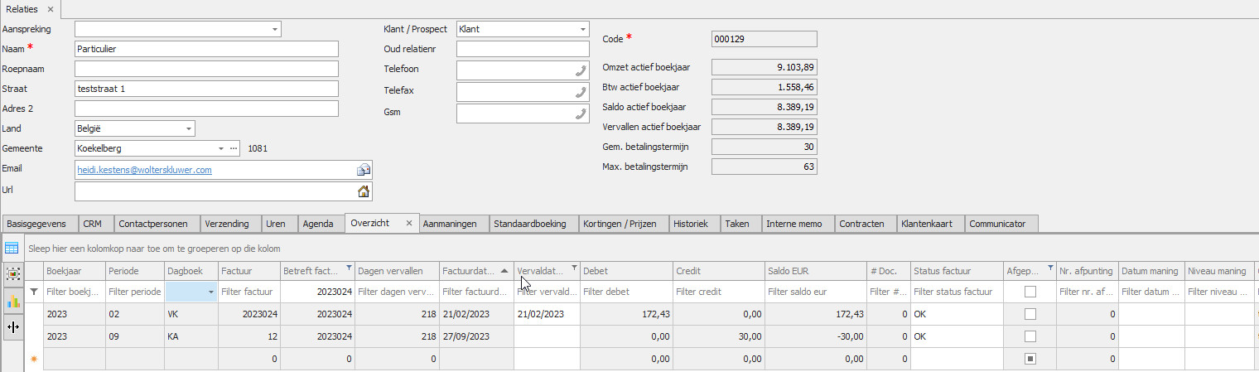This screenshot has width=1259, height=372.
Task: Click the send email icon in Email field
Action: [363, 170]
